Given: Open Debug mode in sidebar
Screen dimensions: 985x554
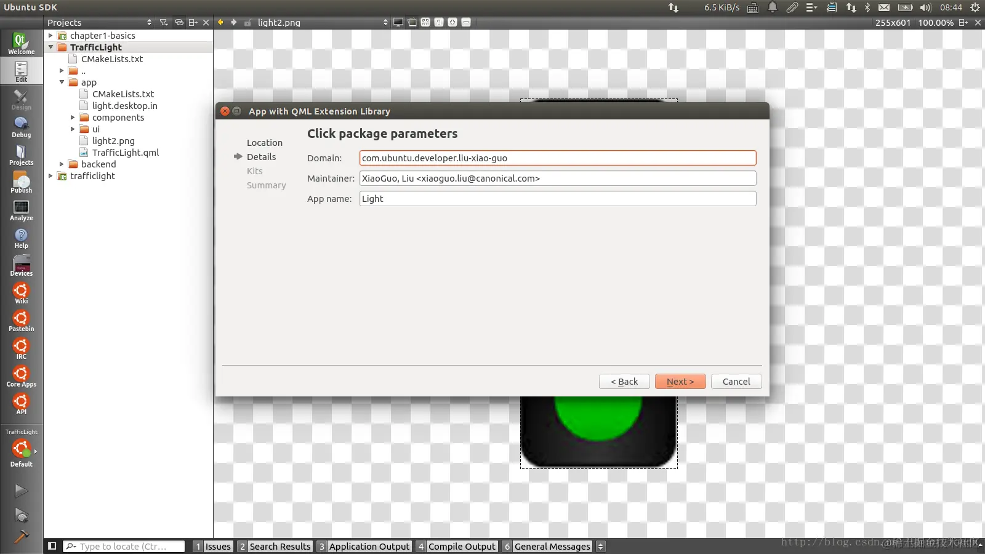Looking at the screenshot, I should point(21,127).
